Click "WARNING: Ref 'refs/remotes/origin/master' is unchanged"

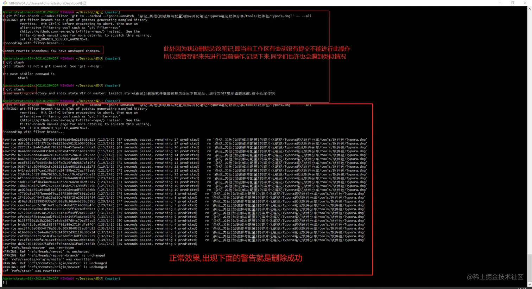(x=55, y=263)
